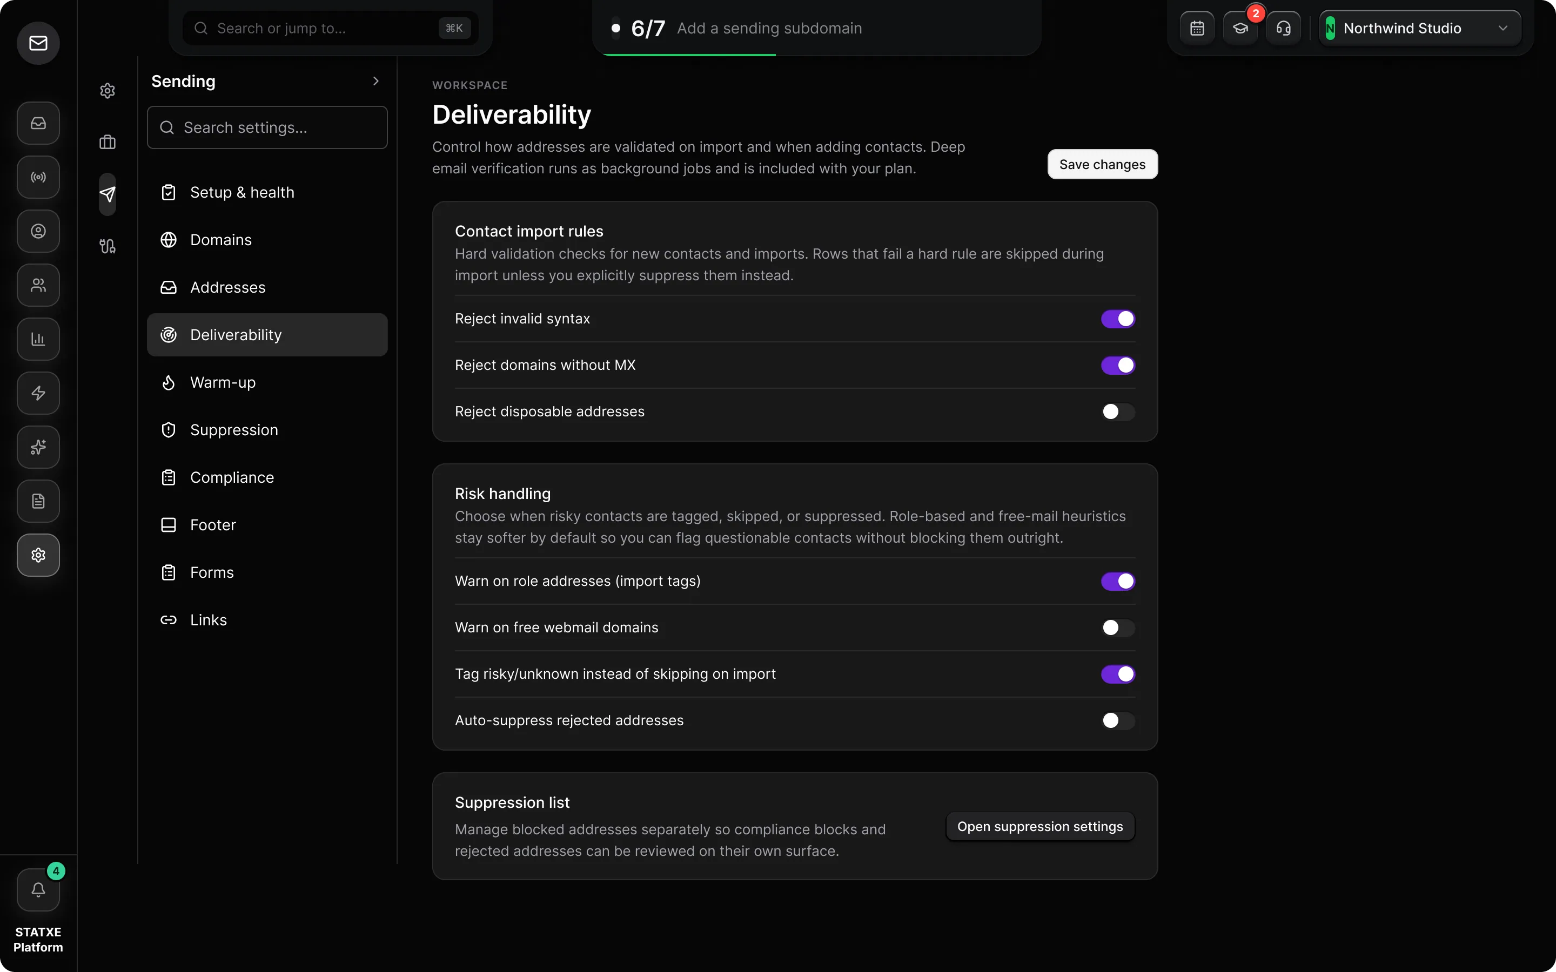This screenshot has width=1556, height=972.
Task: Enable Warn on free webmail domains
Action: pos(1117,627)
